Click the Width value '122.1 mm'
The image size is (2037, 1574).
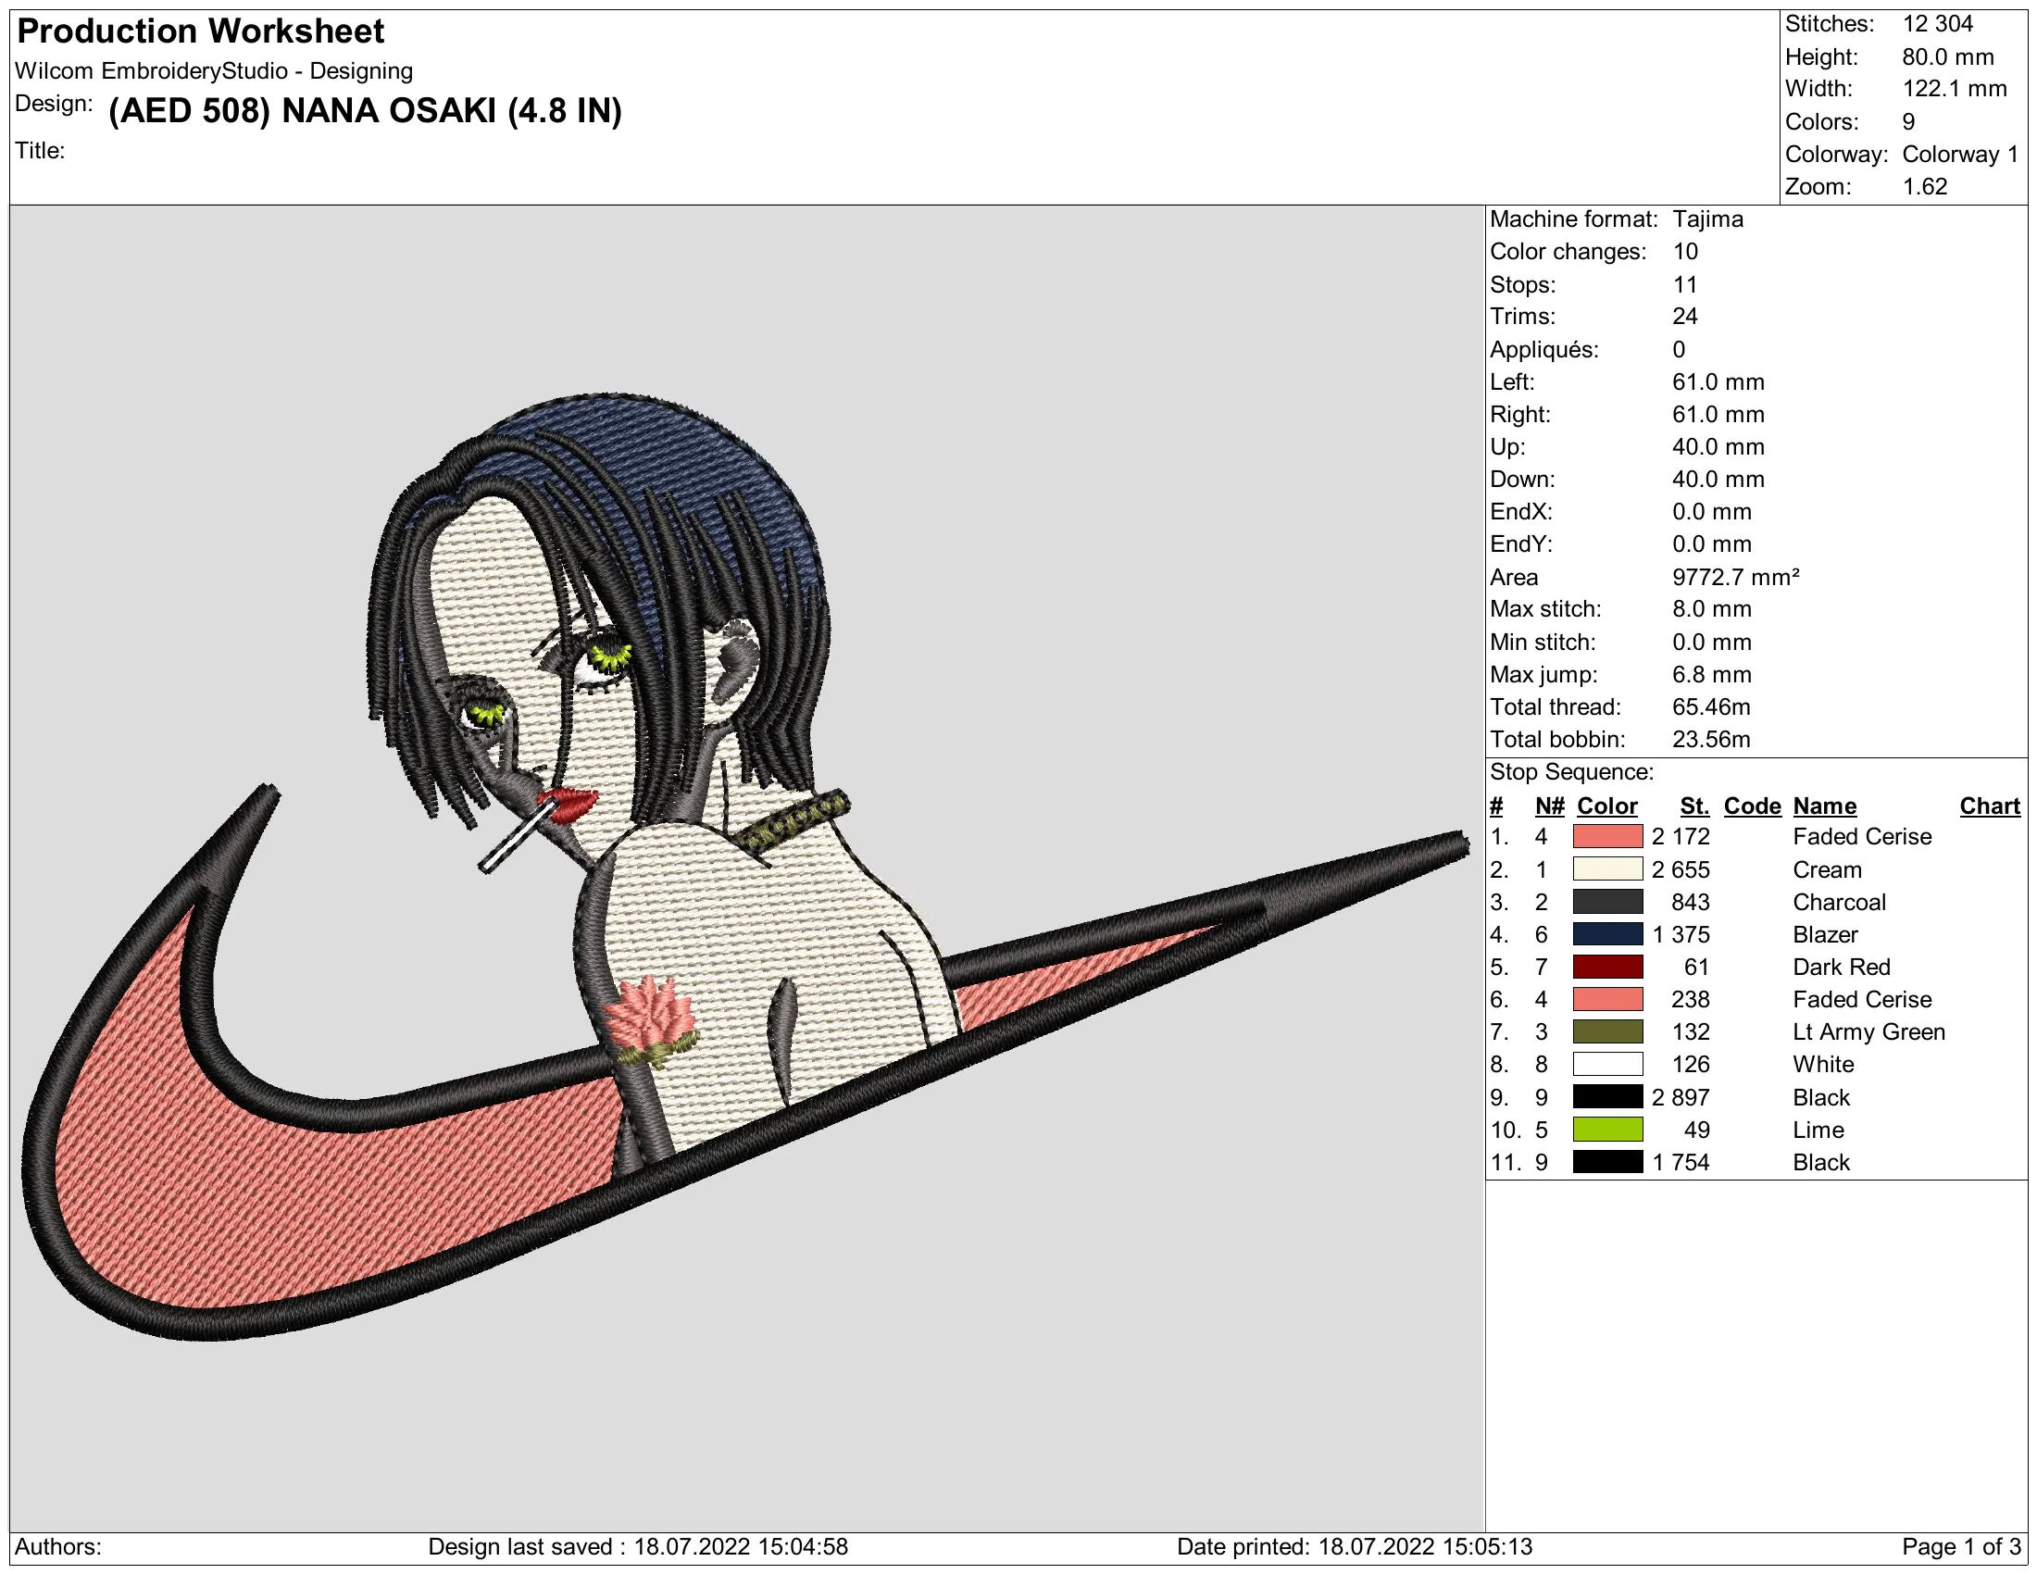pos(1954,90)
